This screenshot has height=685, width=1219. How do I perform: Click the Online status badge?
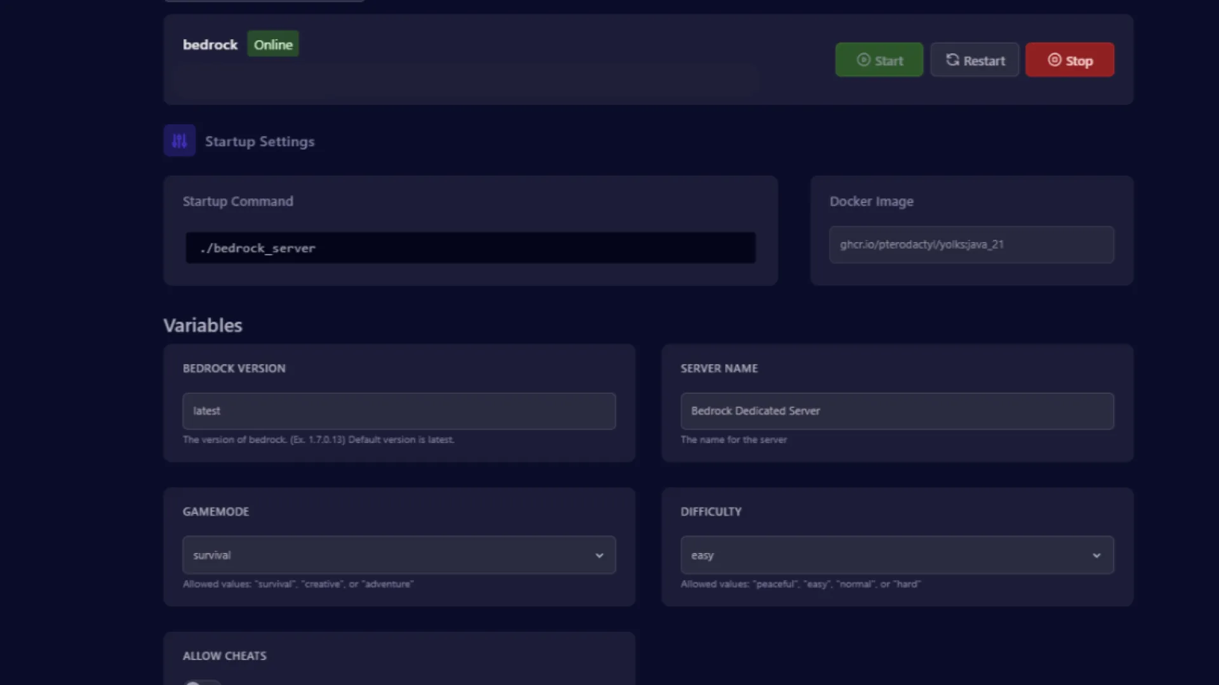click(273, 44)
